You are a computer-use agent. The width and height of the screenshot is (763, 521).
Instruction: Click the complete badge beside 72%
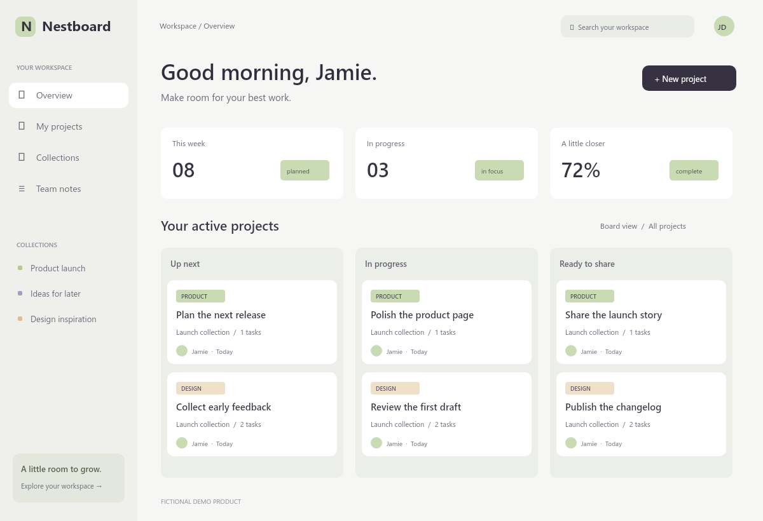(694, 170)
